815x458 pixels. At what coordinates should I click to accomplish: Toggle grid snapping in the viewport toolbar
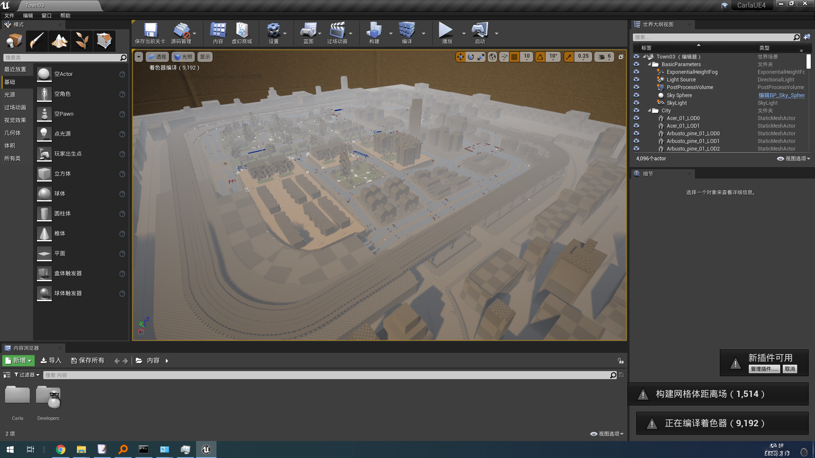(514, 57)
